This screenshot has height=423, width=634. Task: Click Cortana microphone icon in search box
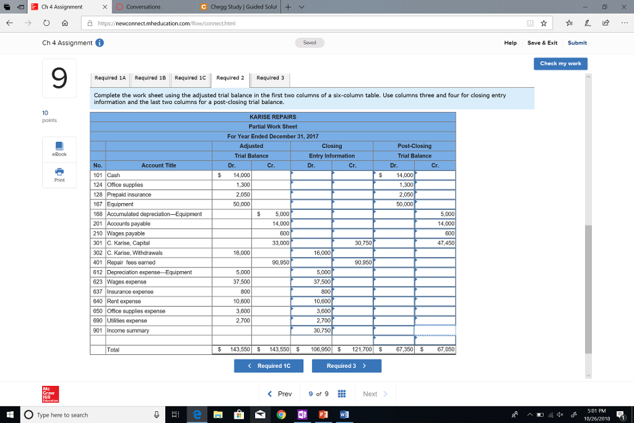[x=157, y=415]
